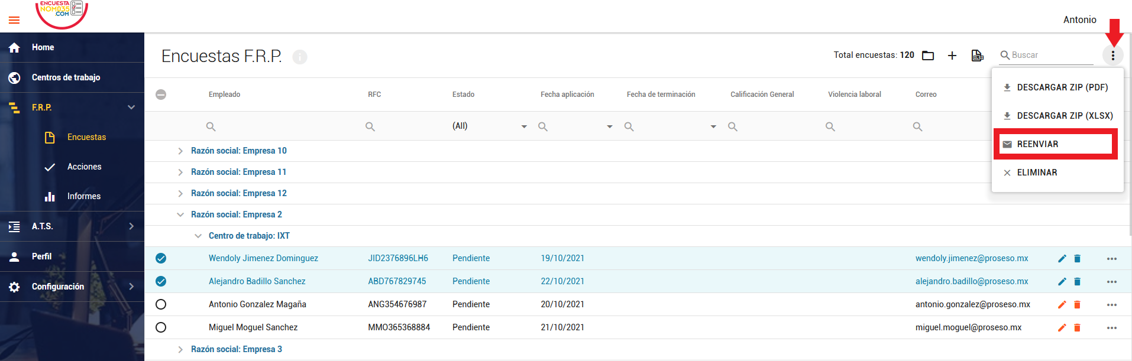
Task: Edit Antonio Gonzalez Magaña pencil icon
Action: coord(1062,304)
